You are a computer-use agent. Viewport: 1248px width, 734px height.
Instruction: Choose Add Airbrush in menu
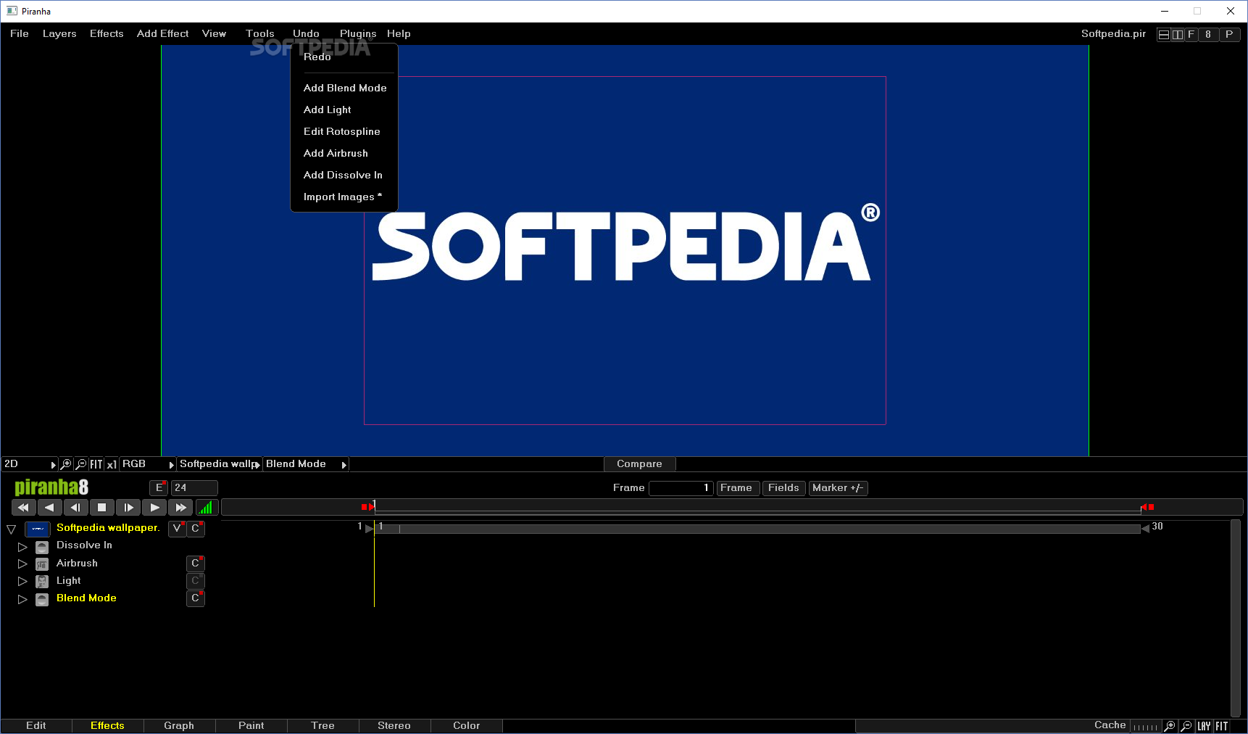pyautogui.click(x=336, y=153)
